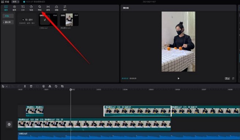Screen dimensions: 240x140
Task: Open the Audio tab with the music icon
Action: pos(14,8)
